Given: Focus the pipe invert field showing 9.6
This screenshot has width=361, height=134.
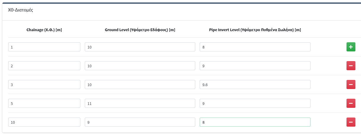Looking at the screenshot, I should pyautogui.click(x=255, y=85).
